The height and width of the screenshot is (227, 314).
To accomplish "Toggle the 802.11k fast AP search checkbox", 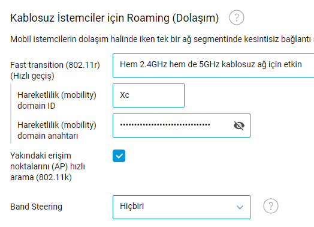I will pos(119,156).
